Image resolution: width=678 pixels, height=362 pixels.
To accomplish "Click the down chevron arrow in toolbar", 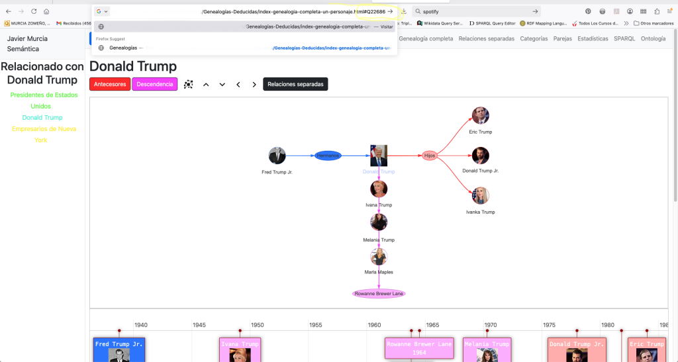I will pyautogui.click(x=222, y=85).
